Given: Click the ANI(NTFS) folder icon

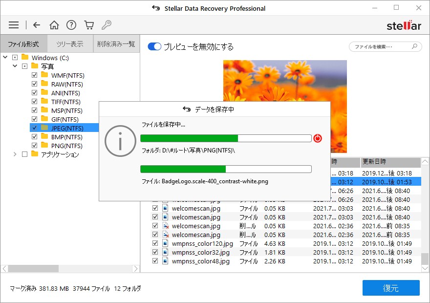Looking at the screenshot, I should pyautogui.click(x=44, y=92).
